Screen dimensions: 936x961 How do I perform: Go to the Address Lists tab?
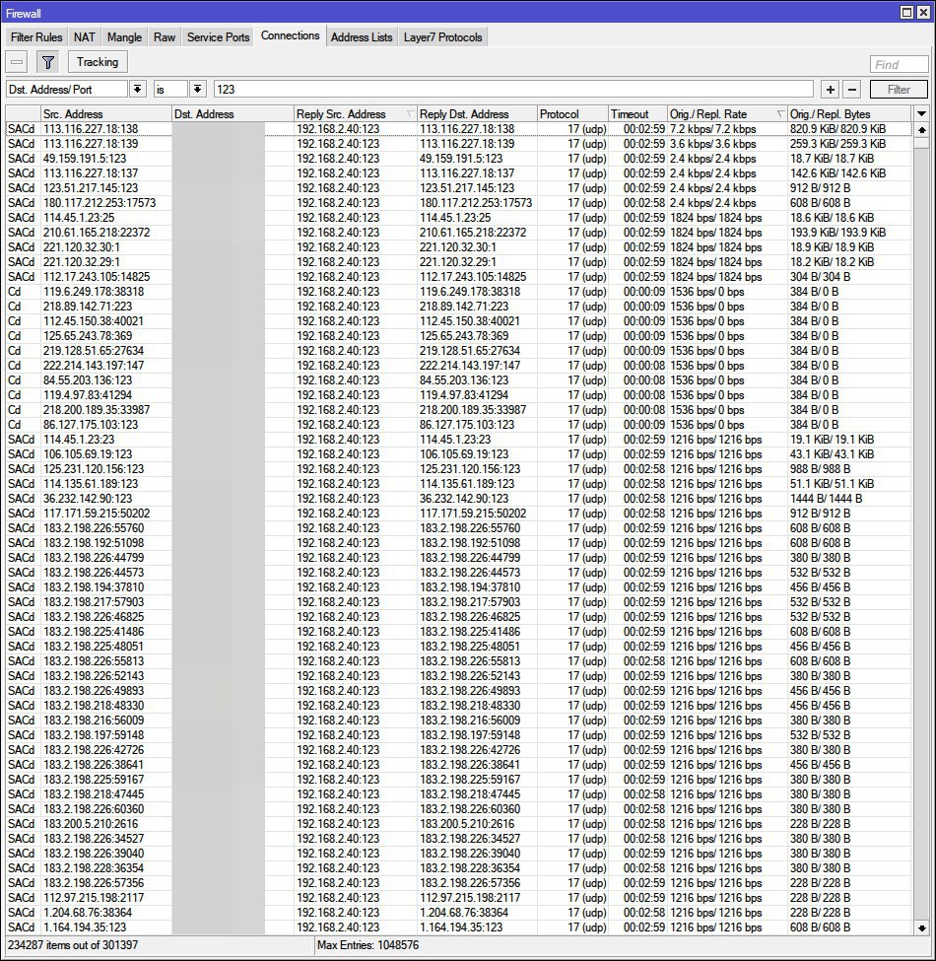click(362, 37)
